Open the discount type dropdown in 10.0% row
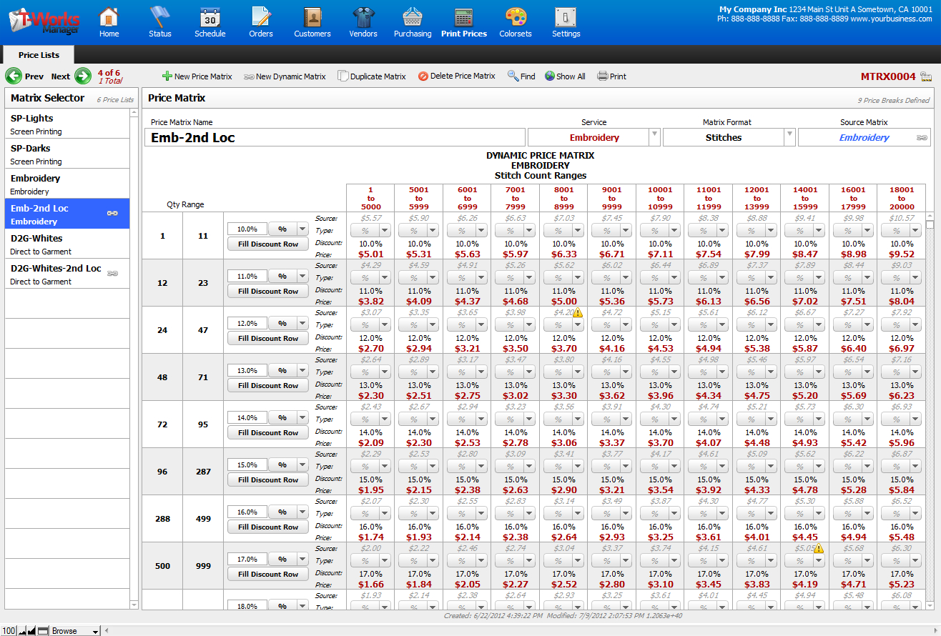The height and width of the screenshot is (636, 941). coord(302,229)
